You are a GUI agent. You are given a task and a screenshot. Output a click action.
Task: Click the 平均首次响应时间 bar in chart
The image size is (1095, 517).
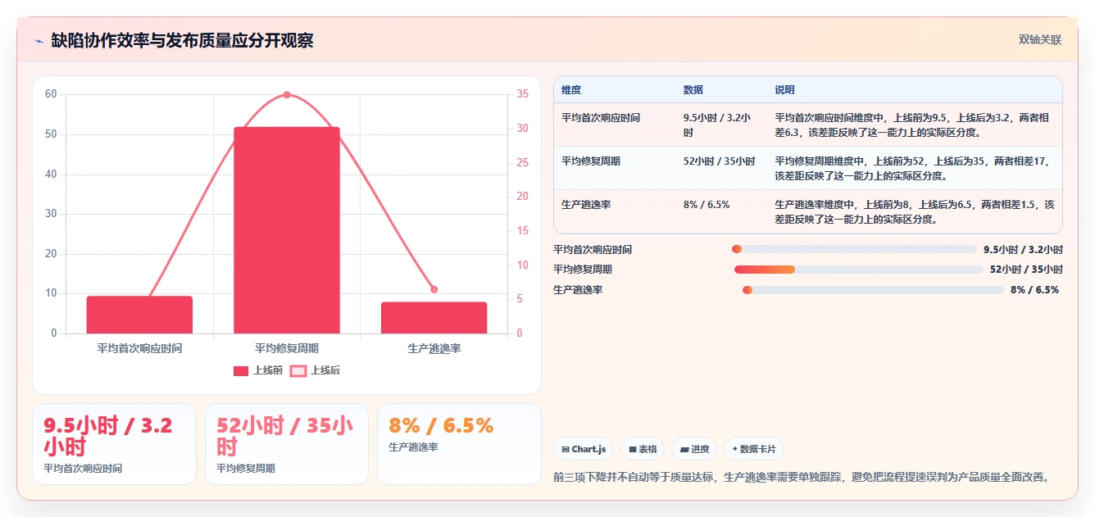click(x=139, y=315)
